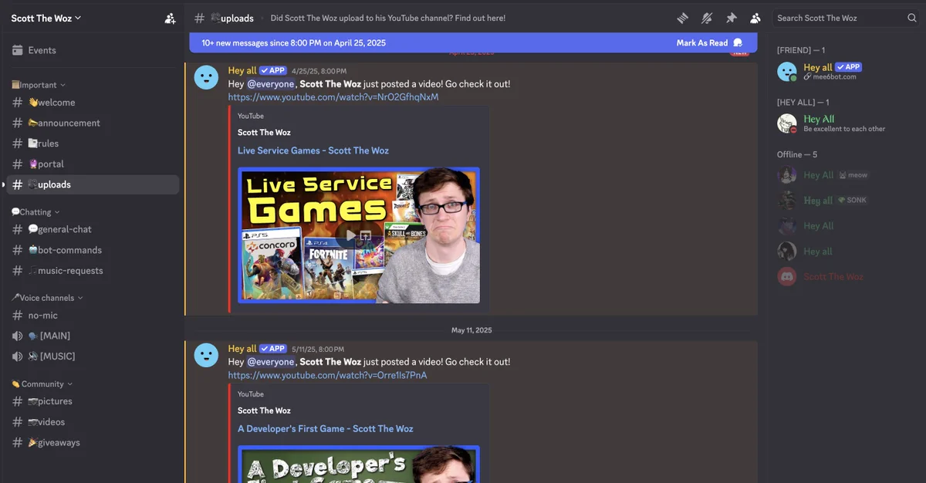Click A Developer's First Game thumbnail
The height and width of the screenshot is (483, 926).
[x=359, y=464]
